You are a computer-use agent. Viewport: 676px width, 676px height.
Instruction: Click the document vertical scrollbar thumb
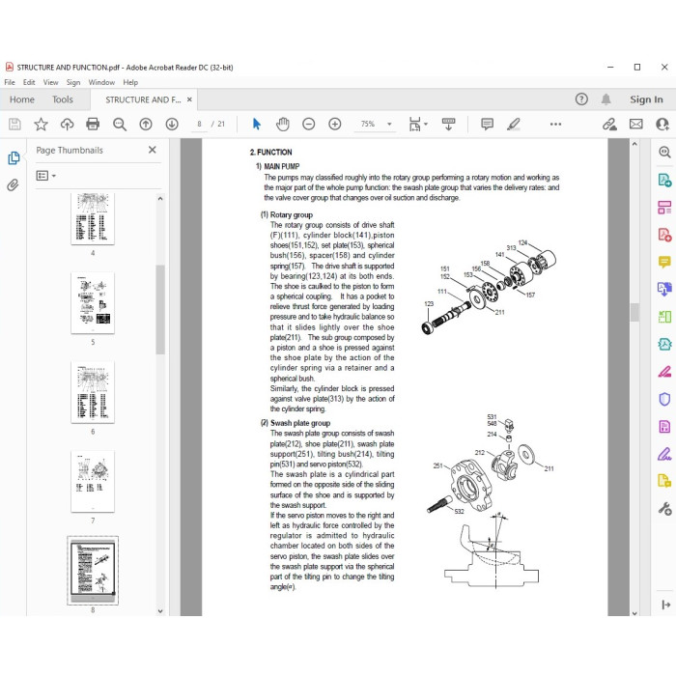click(x=634, y=312)
